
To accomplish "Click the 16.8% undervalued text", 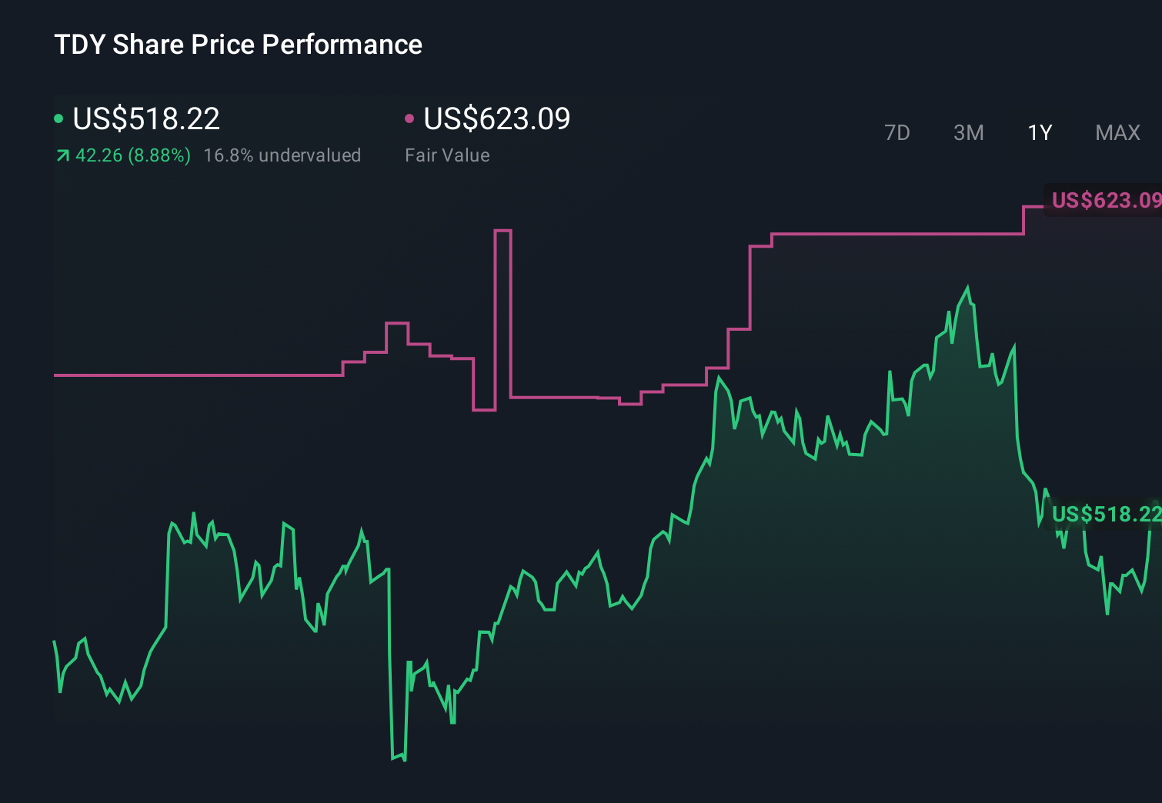I will point(282,155).
